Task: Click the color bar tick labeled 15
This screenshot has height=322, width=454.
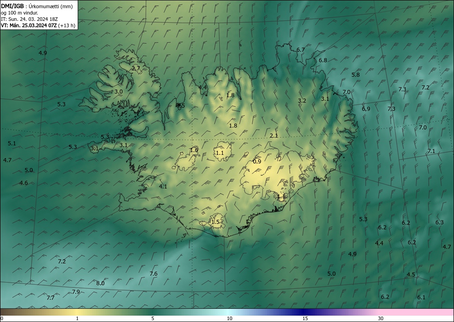Action: click(305, 318)
